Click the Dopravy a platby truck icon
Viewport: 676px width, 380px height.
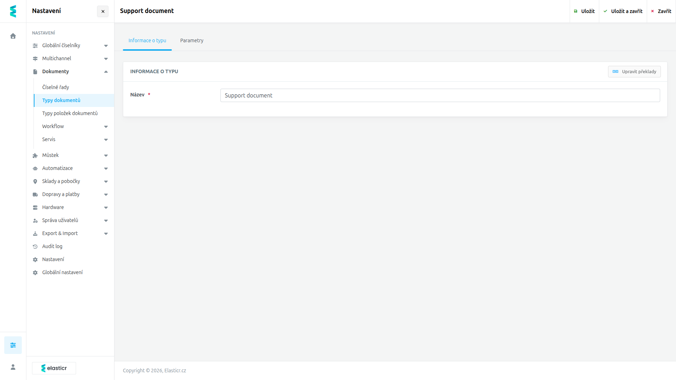pyautogui.click(x=35, y=195)
